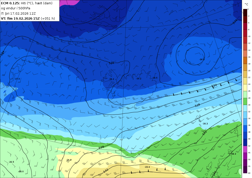Select the legend swatch between -2 and -6

pos(245,19)
